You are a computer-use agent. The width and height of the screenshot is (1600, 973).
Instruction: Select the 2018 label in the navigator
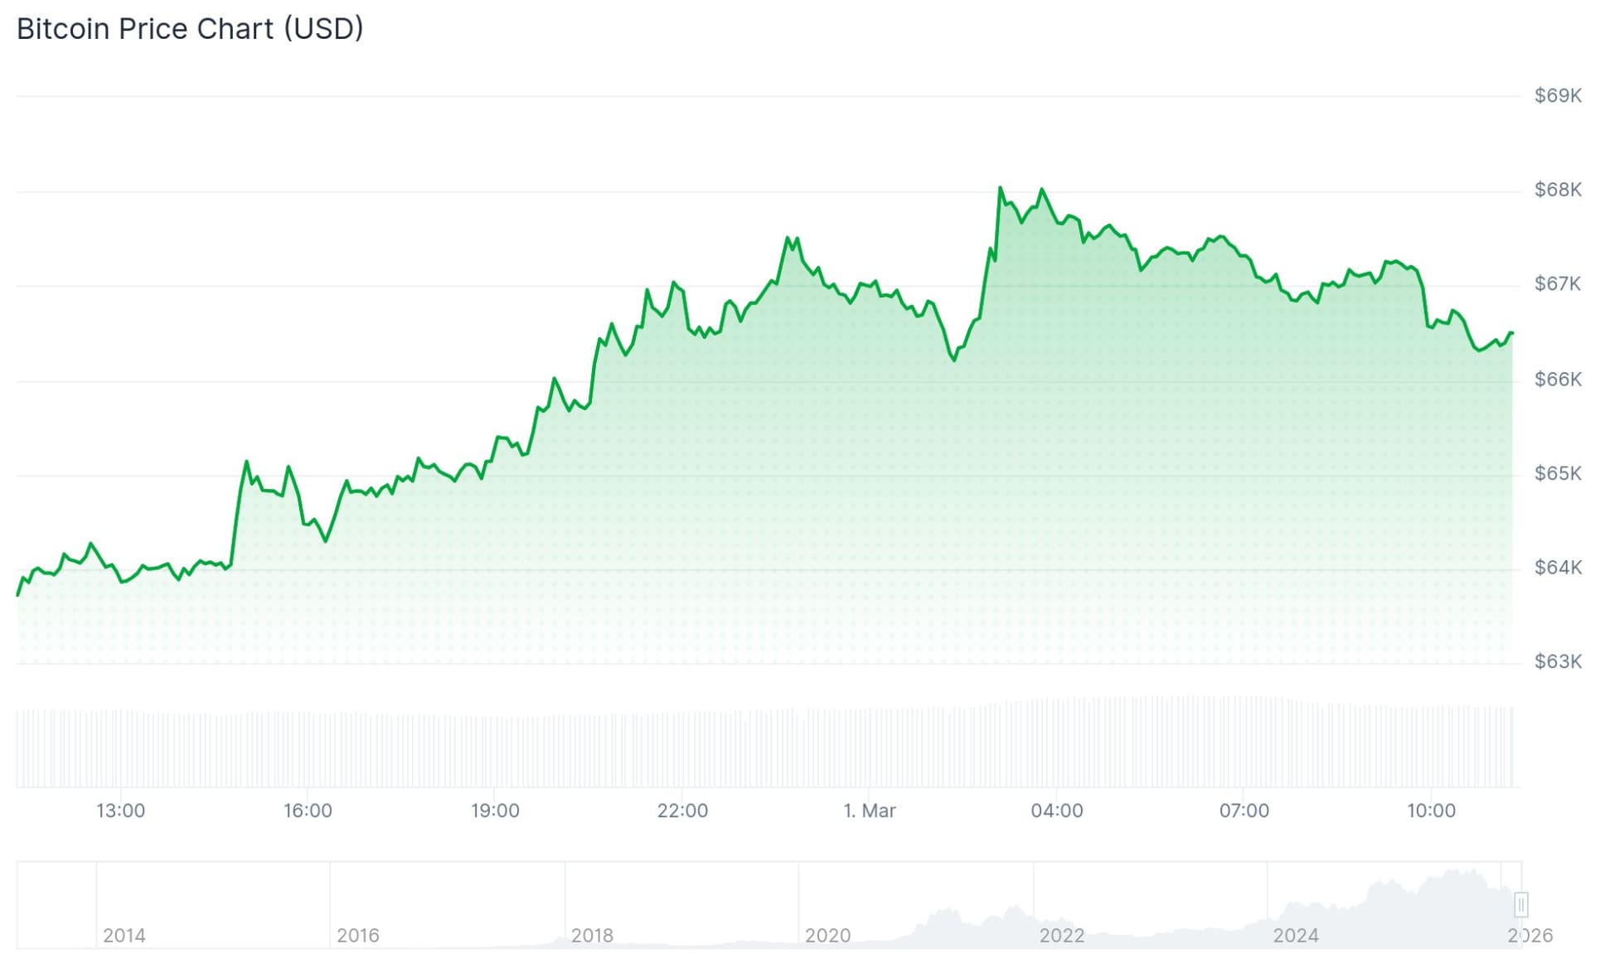pos(592,936)
